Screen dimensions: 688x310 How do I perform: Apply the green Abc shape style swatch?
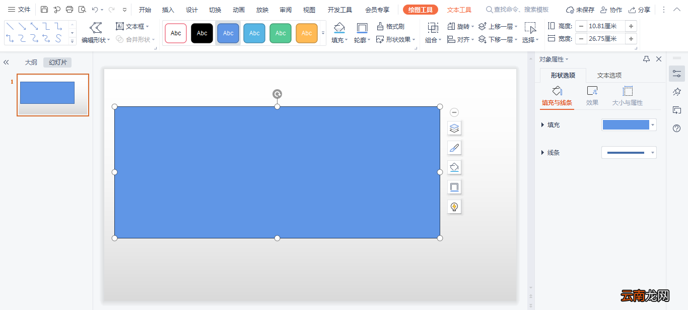(281, 33)
